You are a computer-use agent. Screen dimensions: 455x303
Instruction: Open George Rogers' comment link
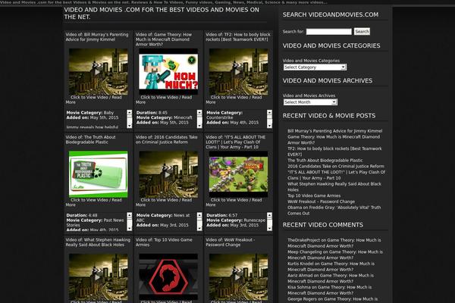(333, 299)
